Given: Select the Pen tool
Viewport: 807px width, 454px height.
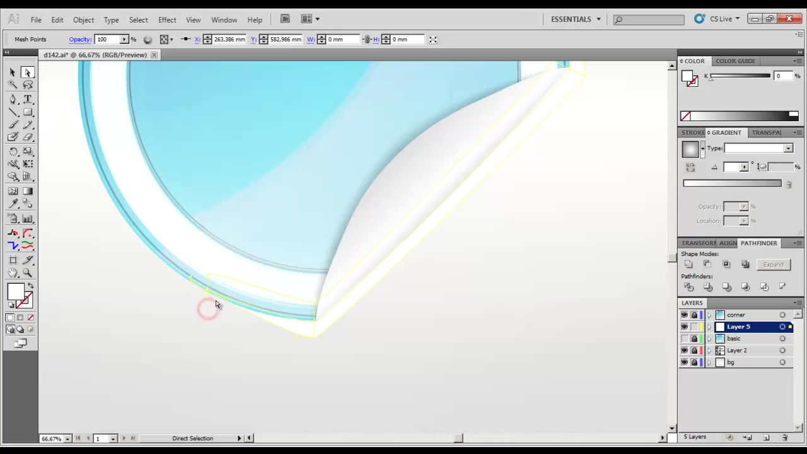Looking at the screenshot, I should tap(13, 99).
